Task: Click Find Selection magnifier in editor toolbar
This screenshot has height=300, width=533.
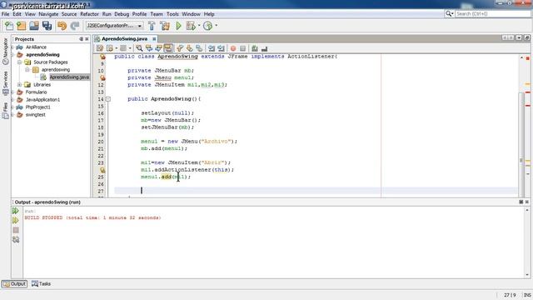Action: click(x=139, y=48)
